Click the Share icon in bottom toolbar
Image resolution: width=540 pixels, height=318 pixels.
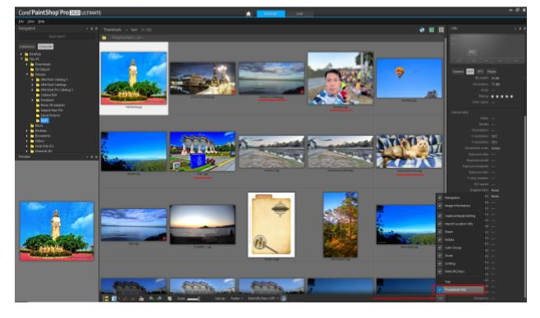click(141, 298)
